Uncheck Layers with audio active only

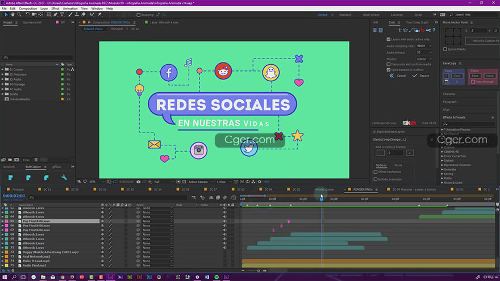[389, 40]
